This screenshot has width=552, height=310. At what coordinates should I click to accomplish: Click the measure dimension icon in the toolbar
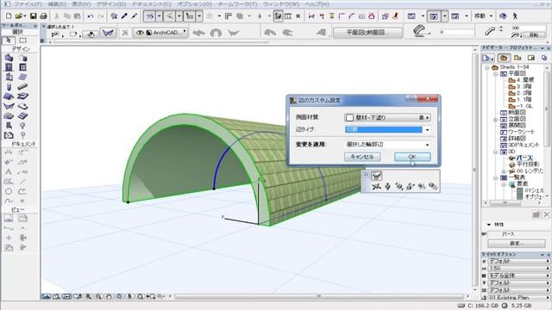pos(311,16)
